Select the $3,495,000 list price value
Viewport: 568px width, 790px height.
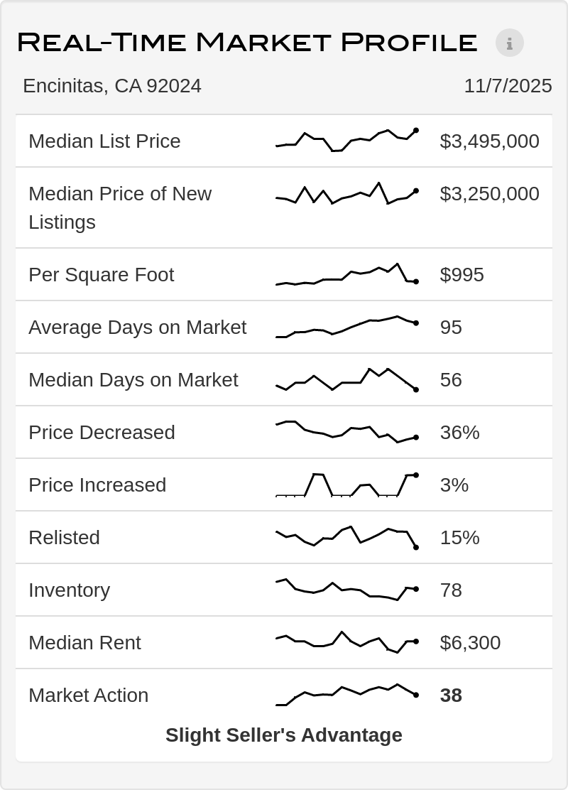tap(489, 141)
